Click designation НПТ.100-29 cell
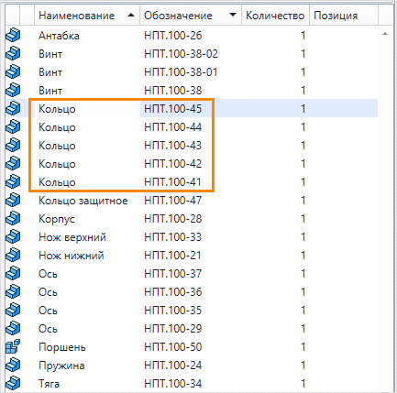 click(x=173, y=329)
